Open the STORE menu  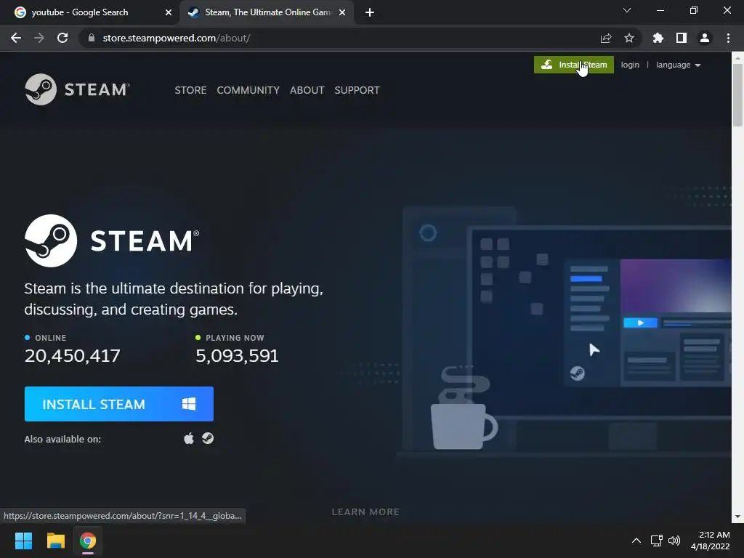click(x=190, y=90)
